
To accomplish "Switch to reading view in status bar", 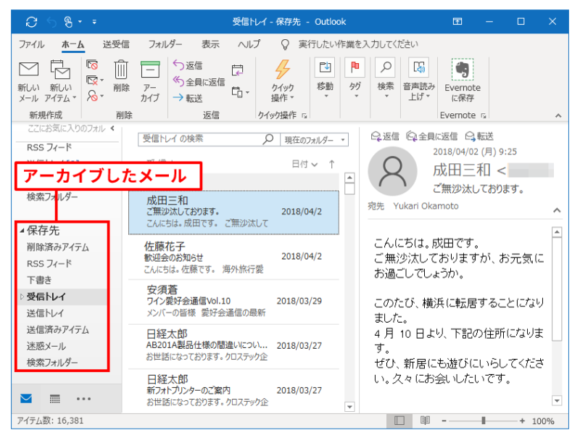I will pyautogui.click(x=425, y=421).
